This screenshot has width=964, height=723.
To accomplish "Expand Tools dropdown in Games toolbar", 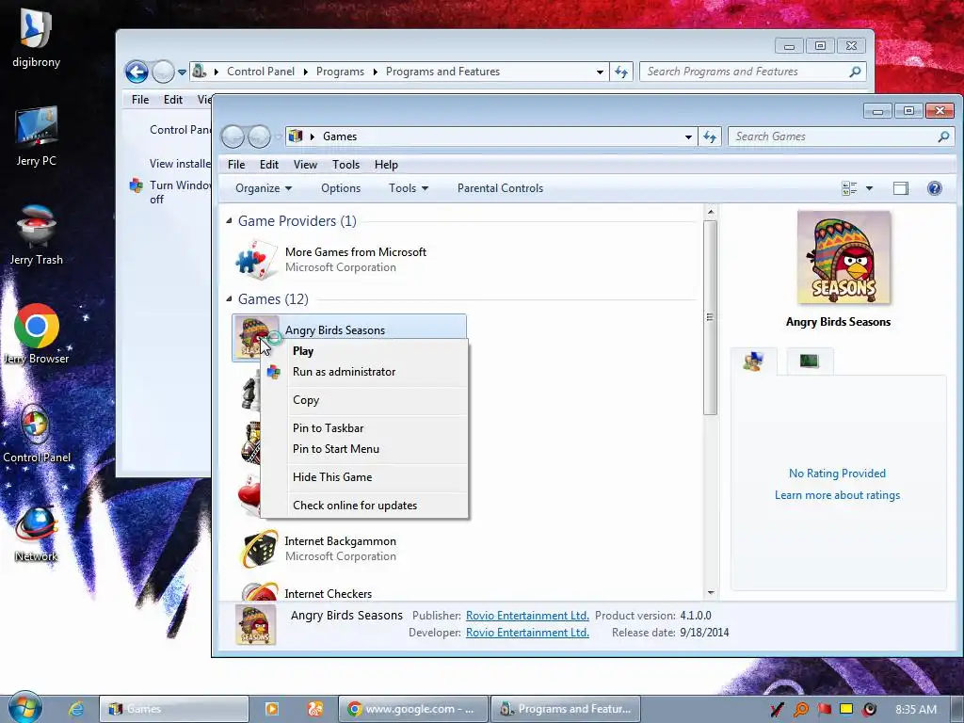I will click(x=409, y=188).
